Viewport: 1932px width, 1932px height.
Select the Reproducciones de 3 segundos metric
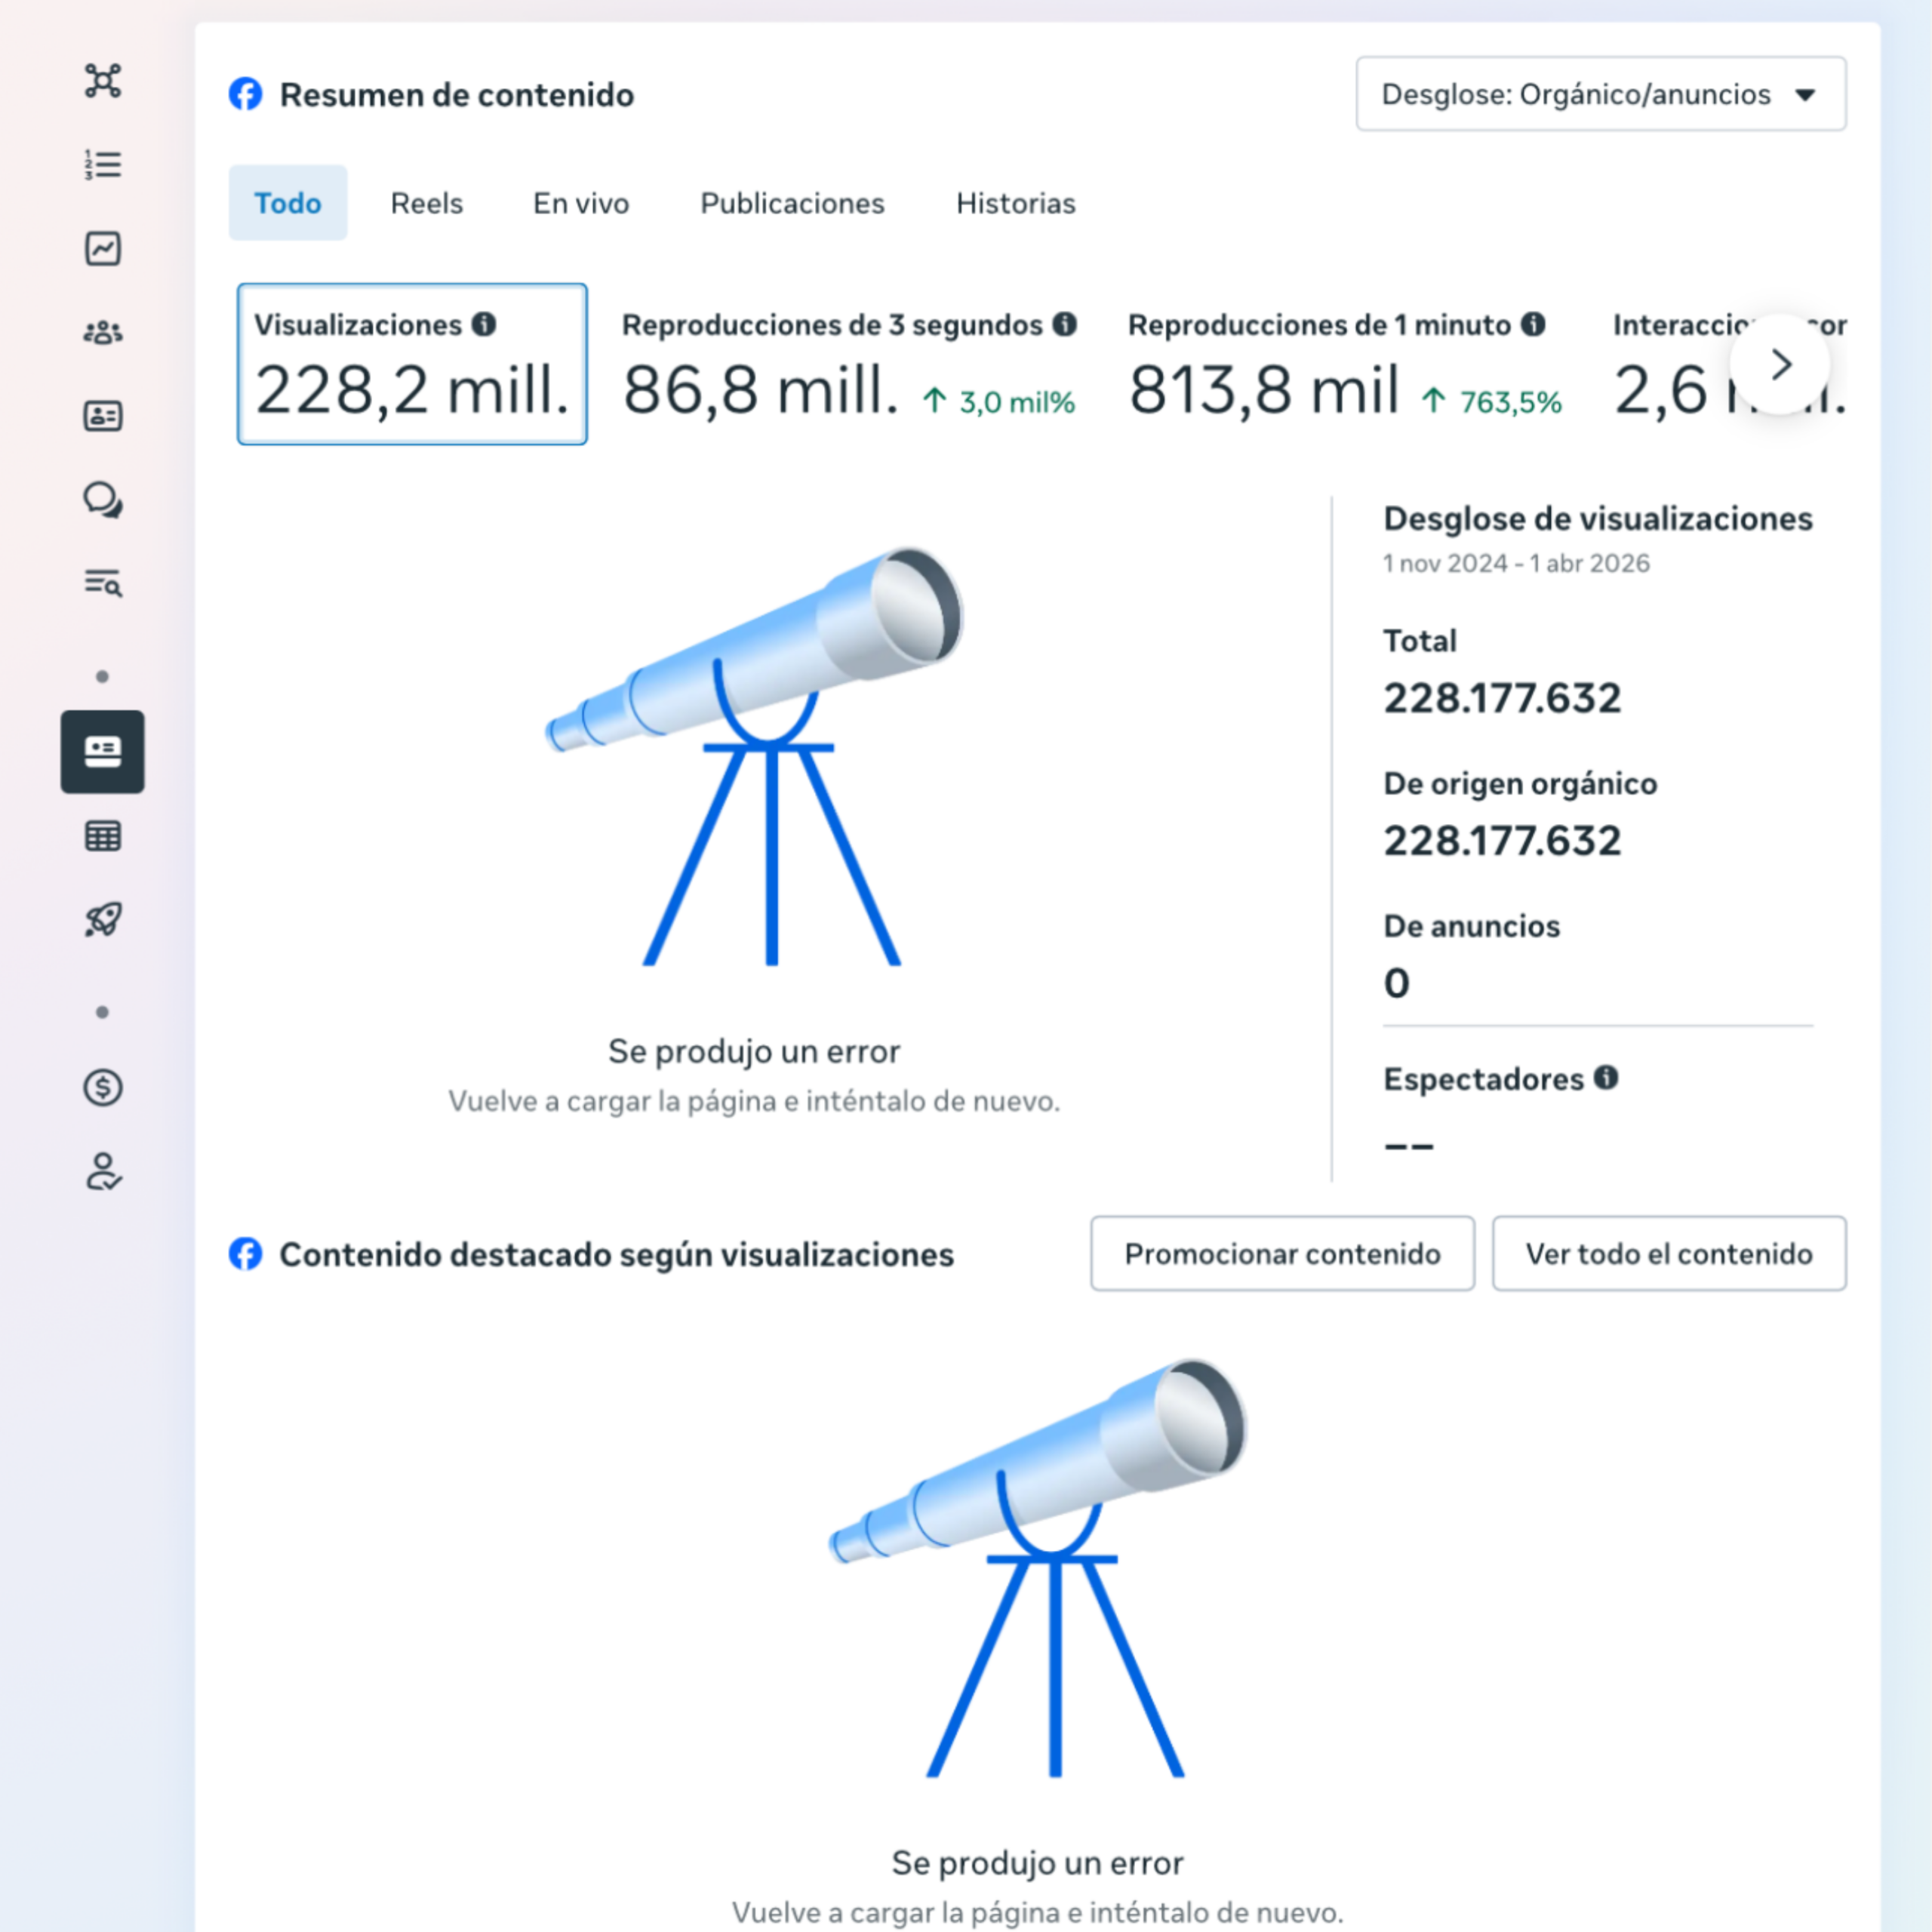click(849, 364)
